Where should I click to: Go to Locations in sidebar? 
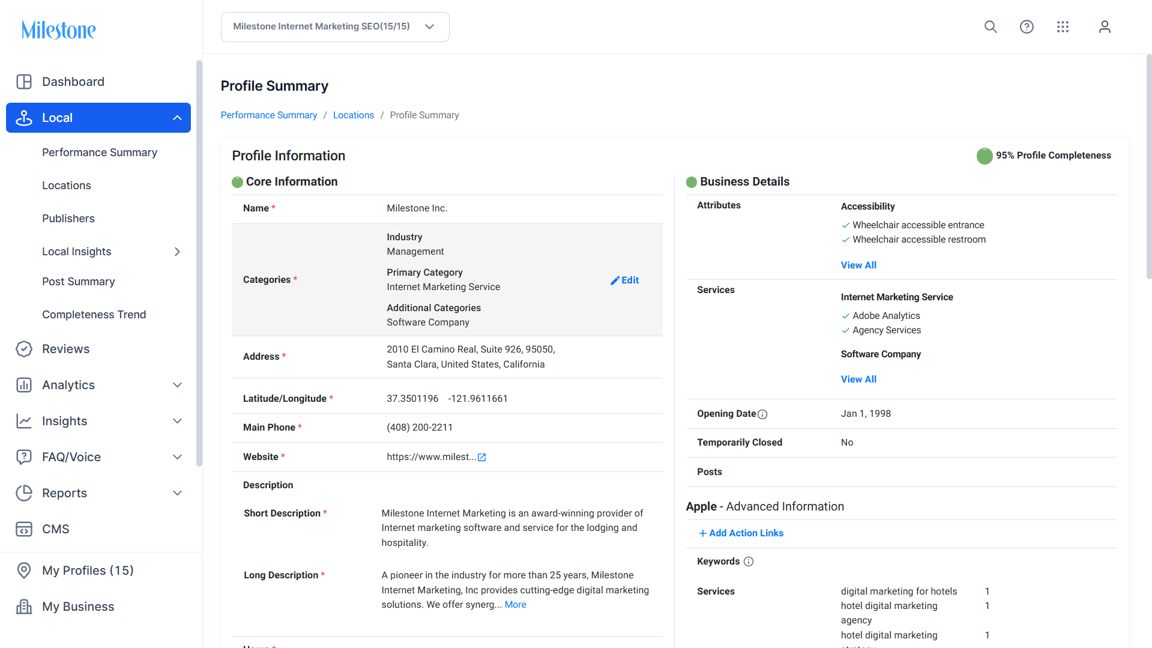pos(67,186)
